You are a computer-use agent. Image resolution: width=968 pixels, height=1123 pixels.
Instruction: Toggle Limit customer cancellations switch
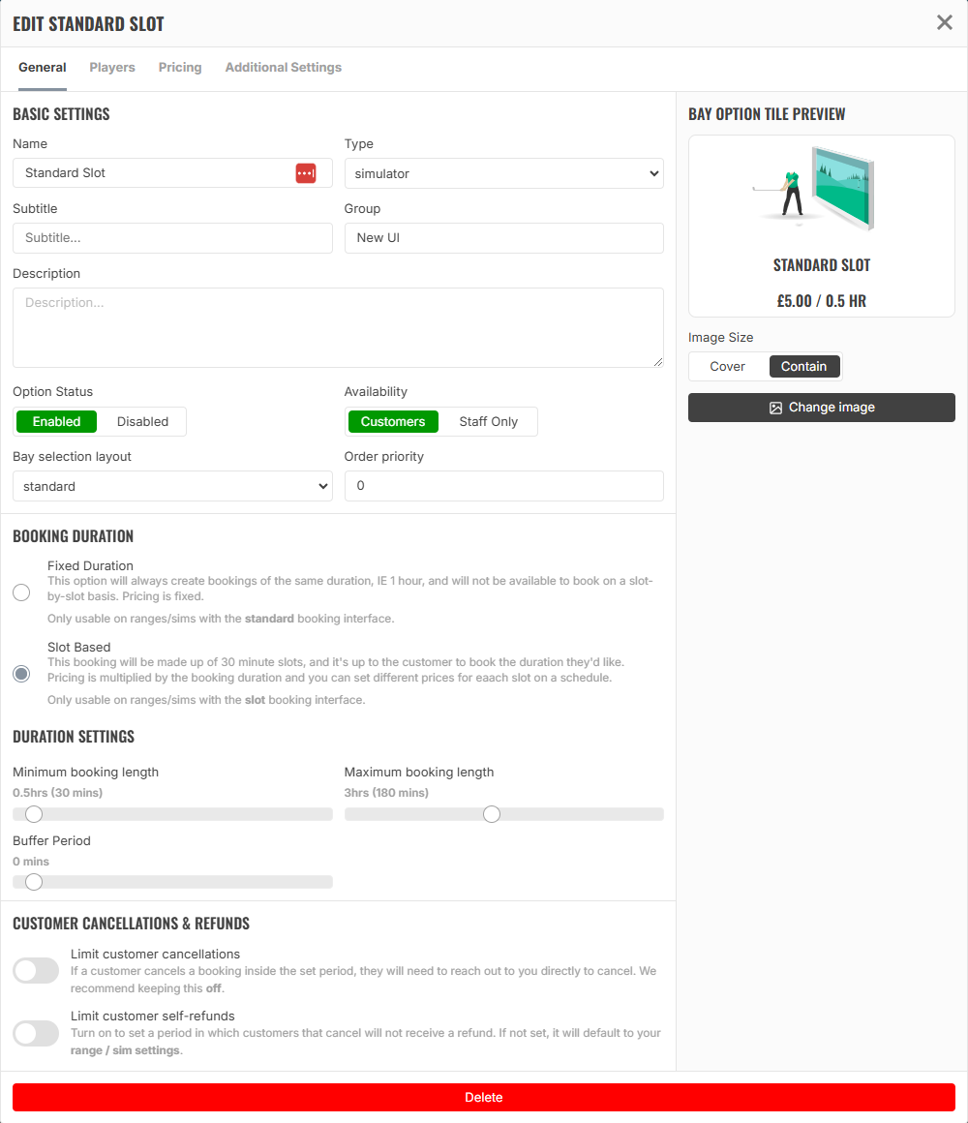coord(36,971)
